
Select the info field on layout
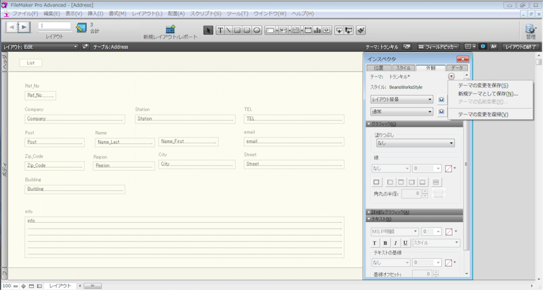click(x=185, y=238)
